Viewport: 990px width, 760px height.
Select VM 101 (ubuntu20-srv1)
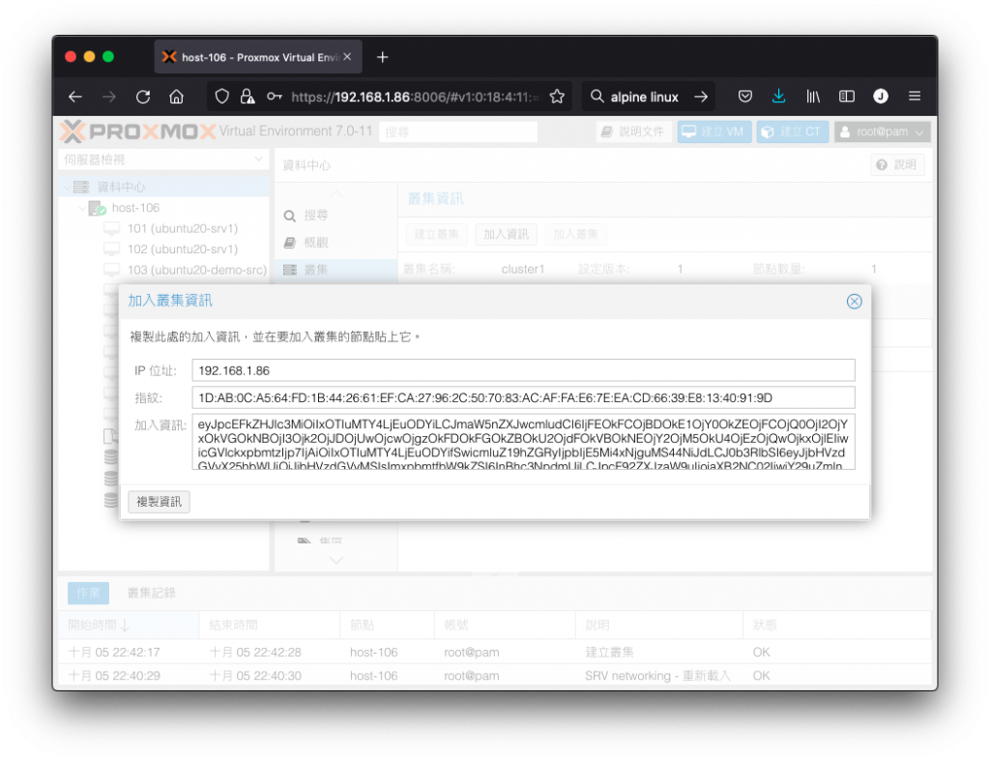point(183,228)
